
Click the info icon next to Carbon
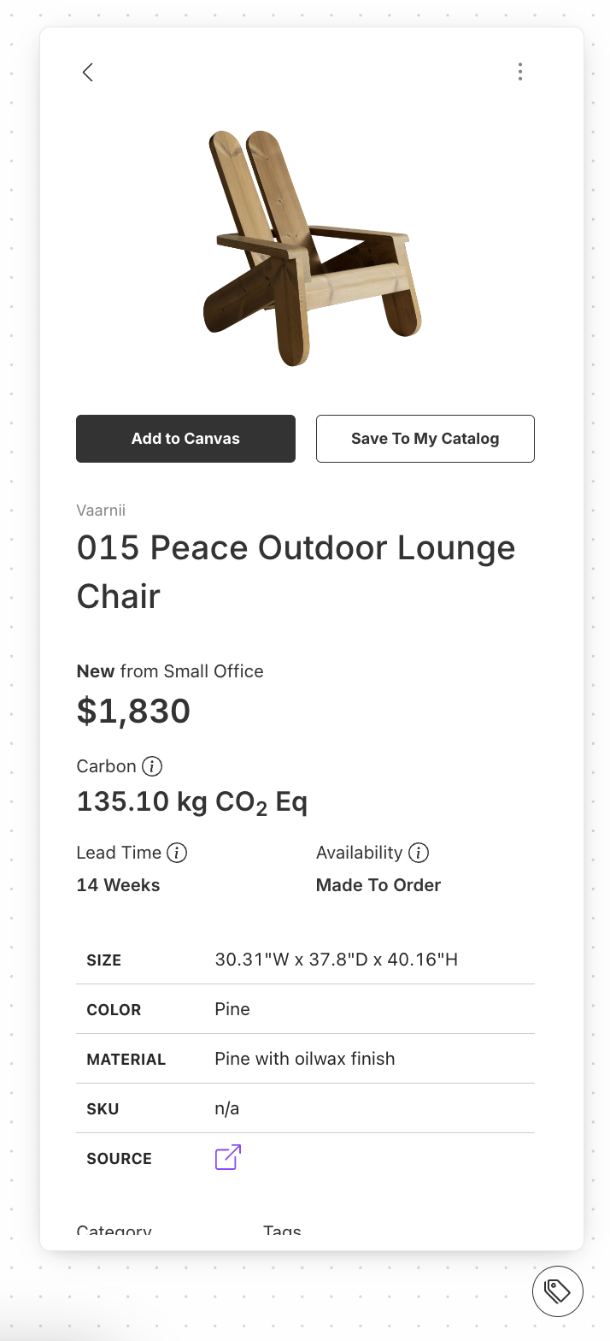pyautogui.click(x=152, y=766)
